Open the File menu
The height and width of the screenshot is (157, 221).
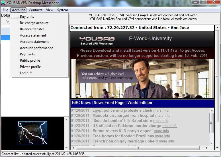tap(5, 10)
